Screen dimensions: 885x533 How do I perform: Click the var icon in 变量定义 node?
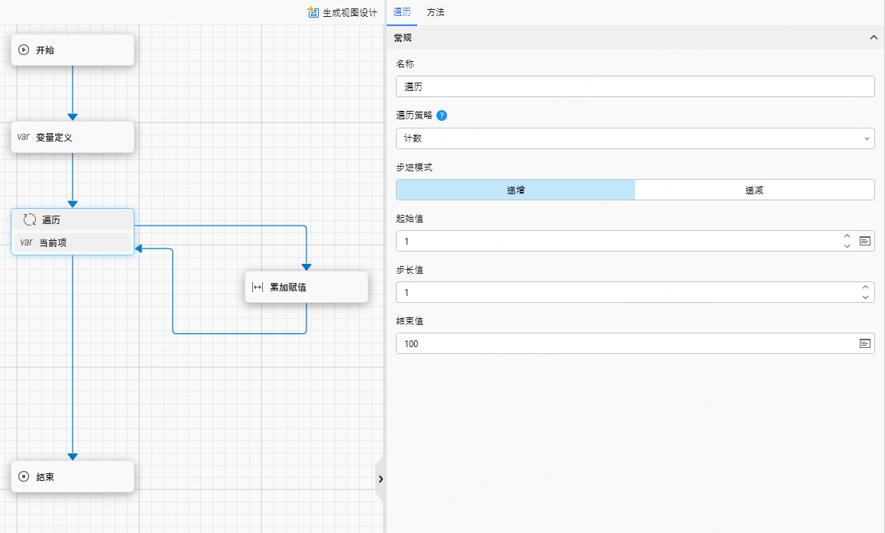(x=24, y=138)
